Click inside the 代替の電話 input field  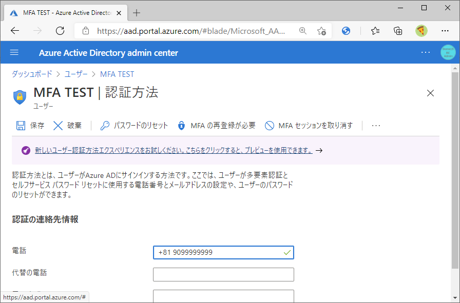[x=223, y=274]
